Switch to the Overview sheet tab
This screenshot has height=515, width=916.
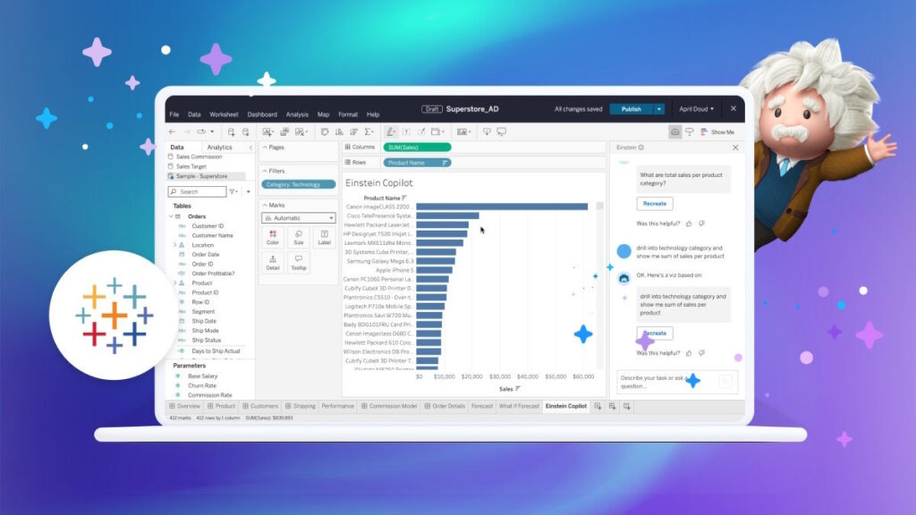(185, 407)
